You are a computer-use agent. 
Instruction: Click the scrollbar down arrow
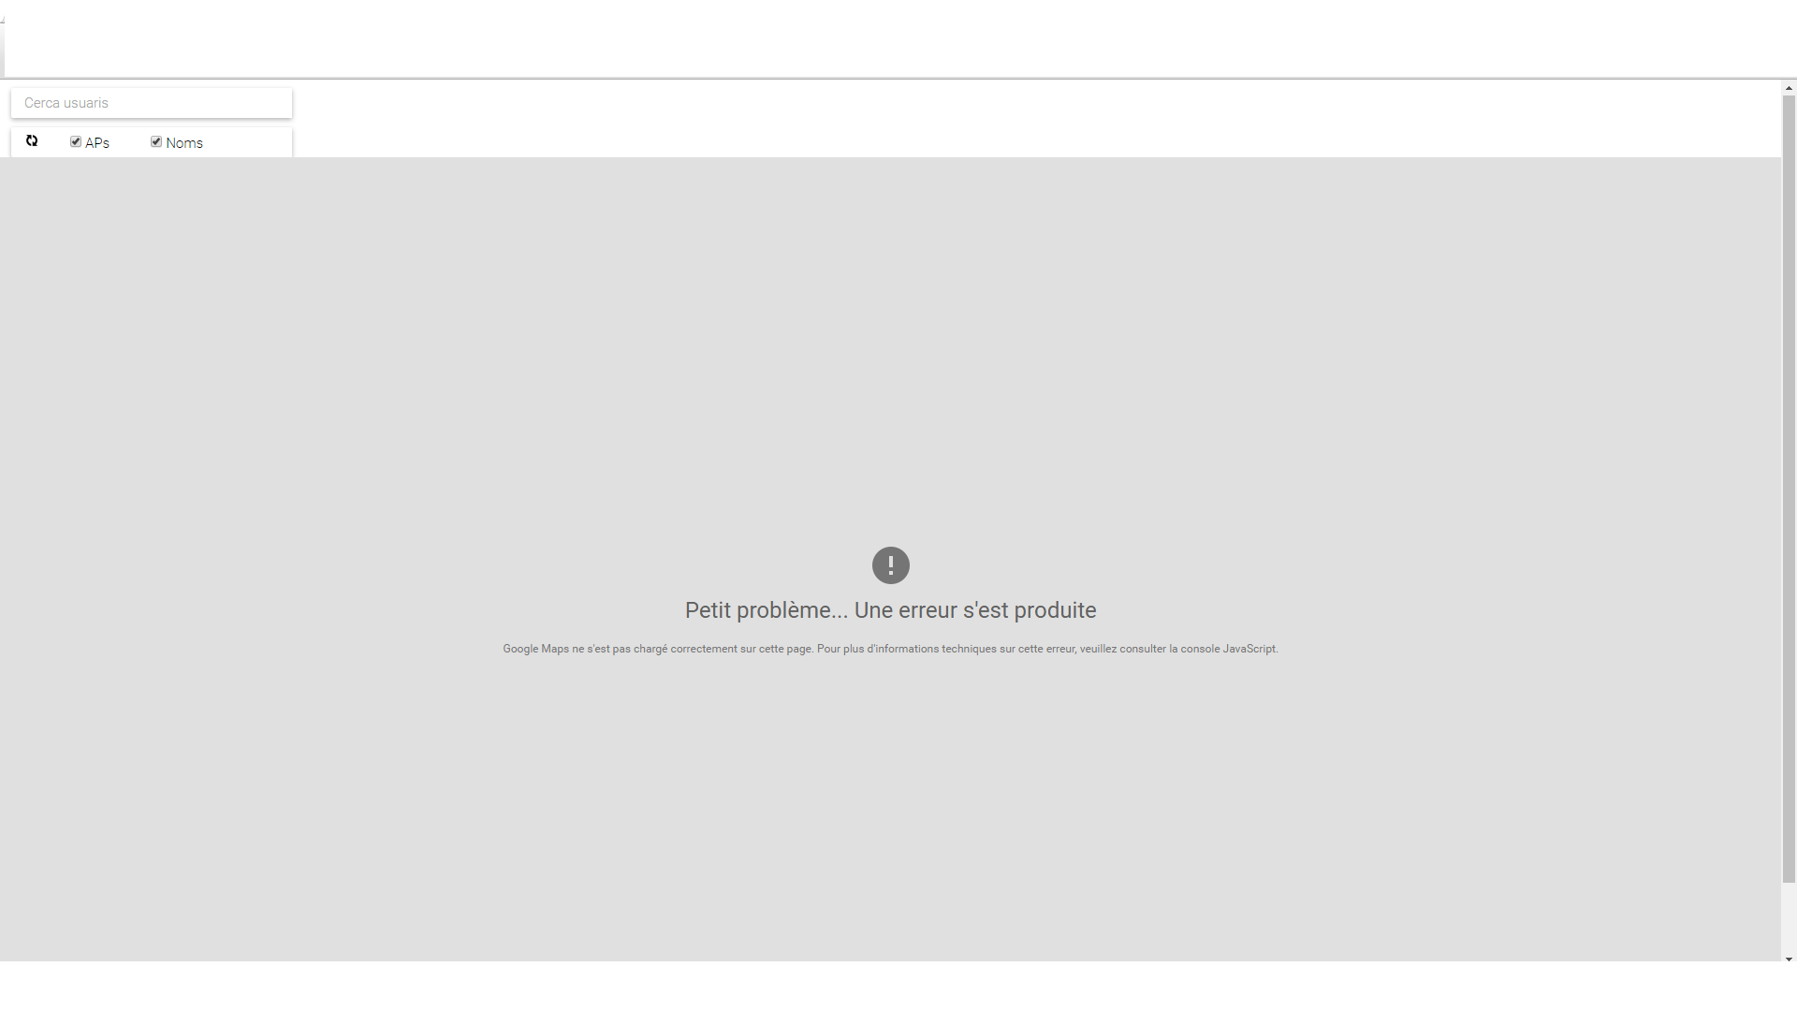pos(1789,960)
